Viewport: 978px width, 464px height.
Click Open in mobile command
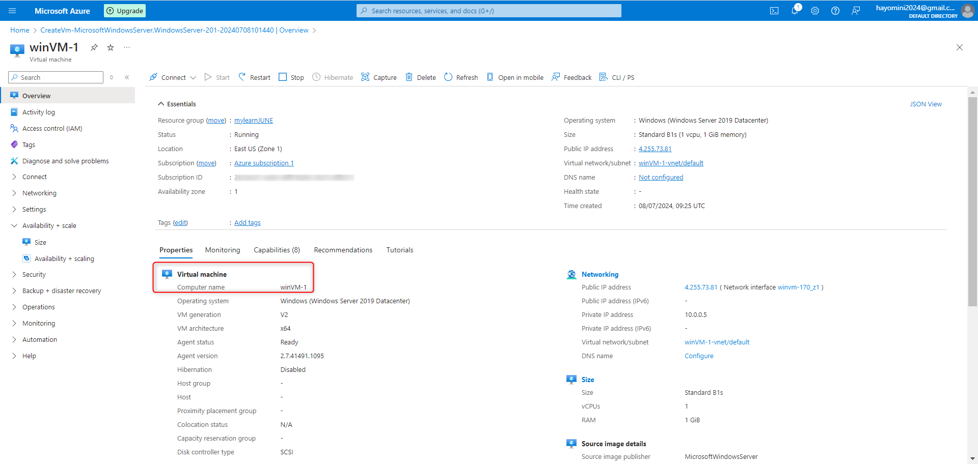pyautogui.click(x=515, y=77)
